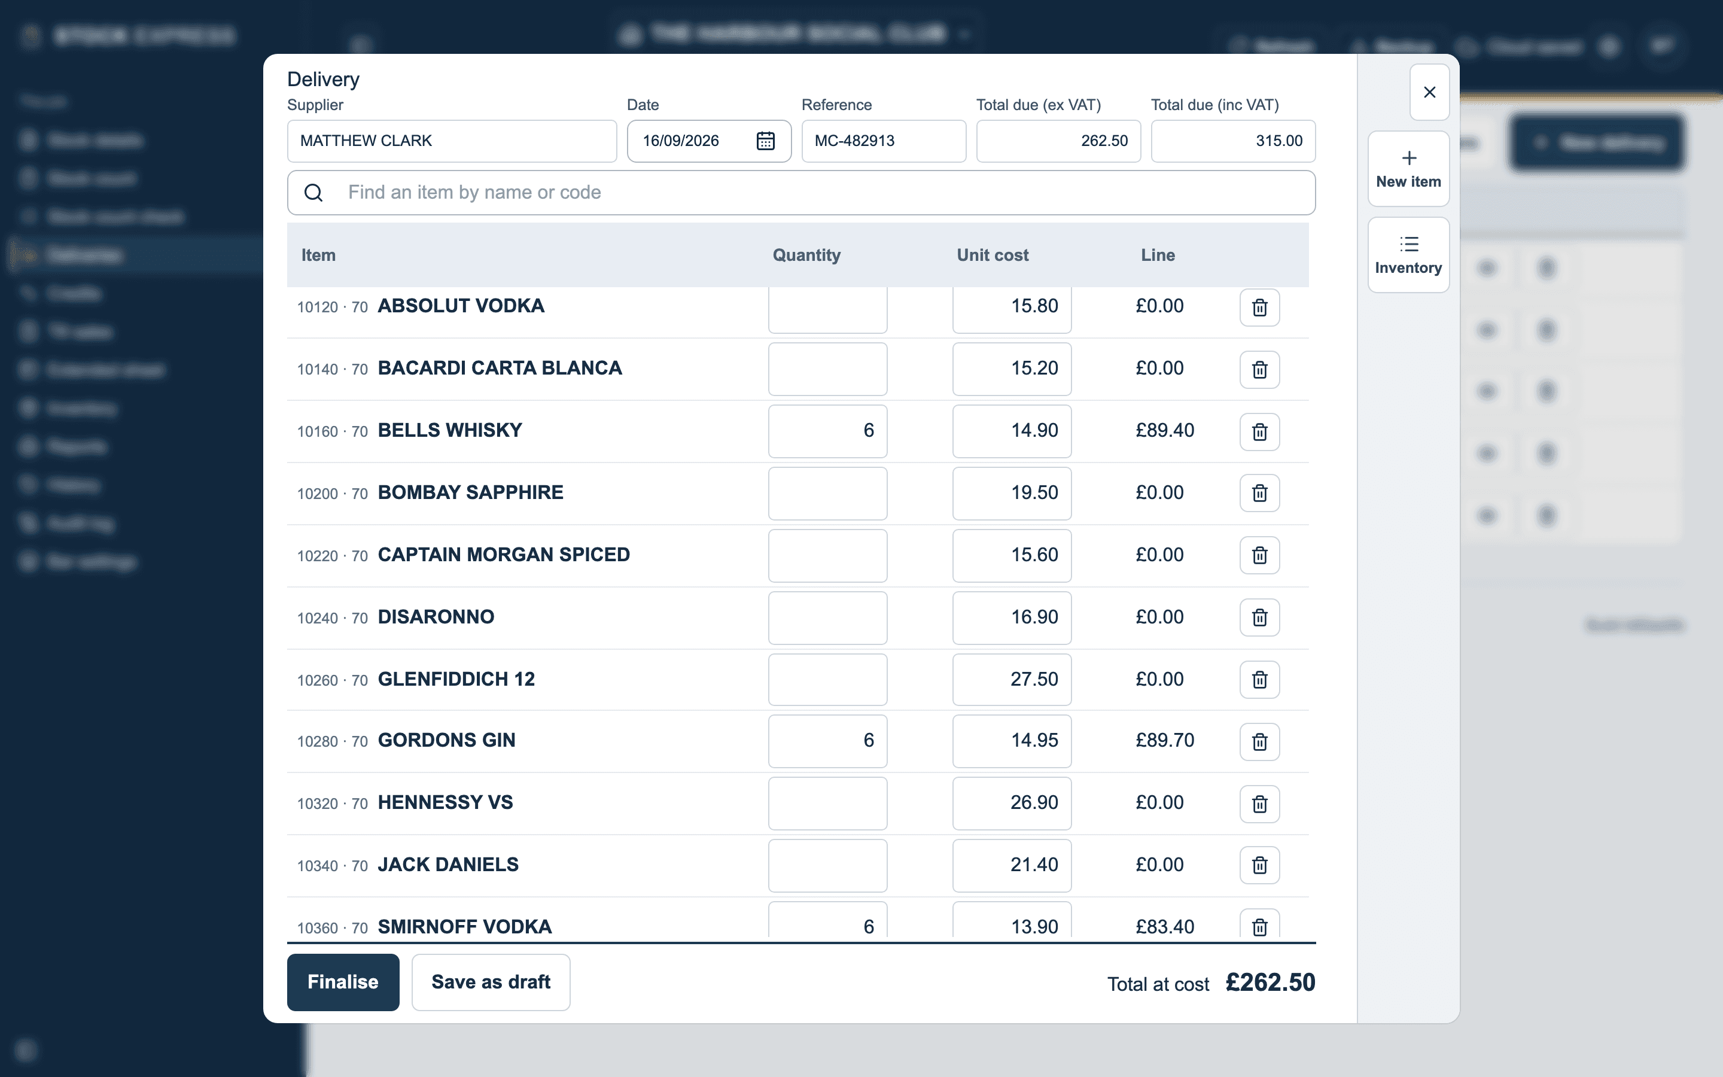
Task: Remove the HENNESSY VS row
Action: 1259,804
